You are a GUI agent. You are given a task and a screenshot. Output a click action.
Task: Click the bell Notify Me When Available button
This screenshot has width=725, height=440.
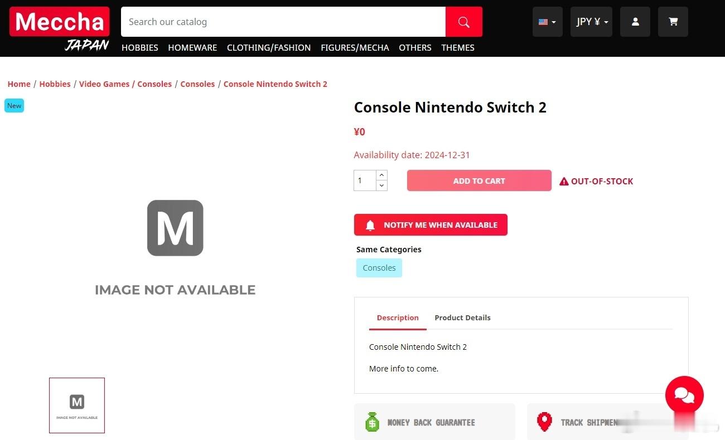pyautogui.click(x=431, y=225)
